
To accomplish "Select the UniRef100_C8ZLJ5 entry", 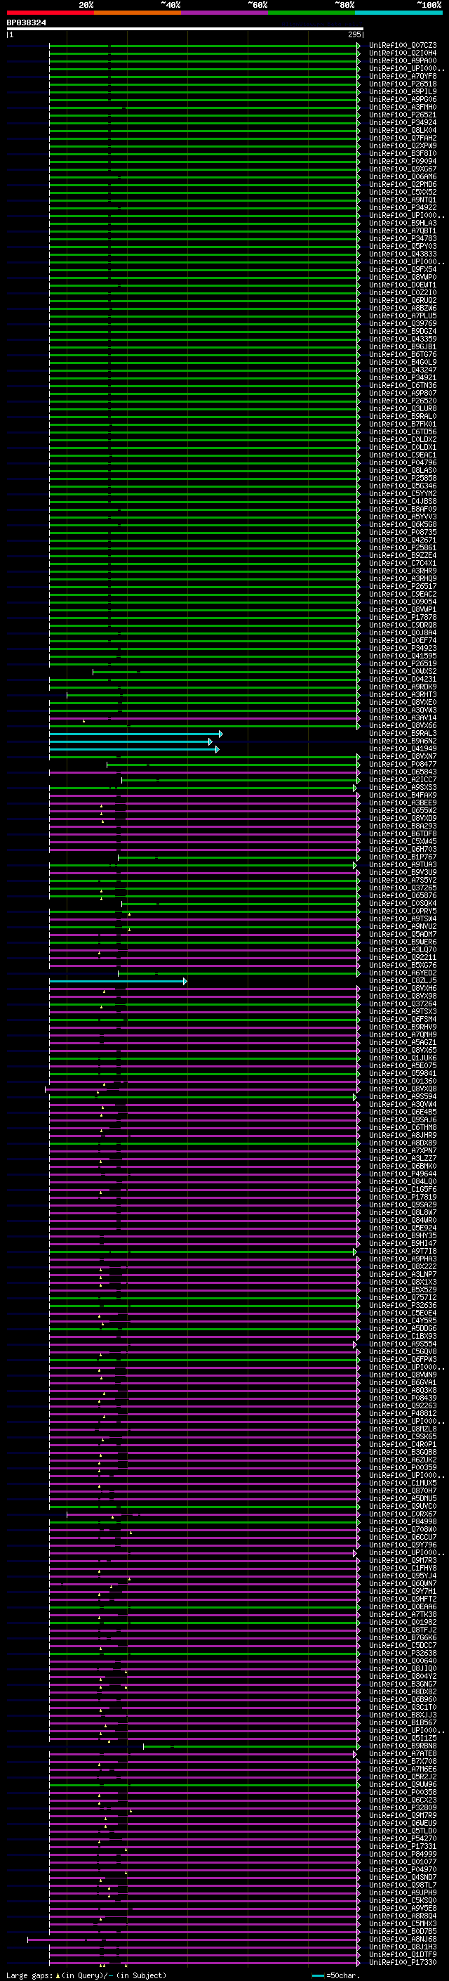I will coord(403,981).
